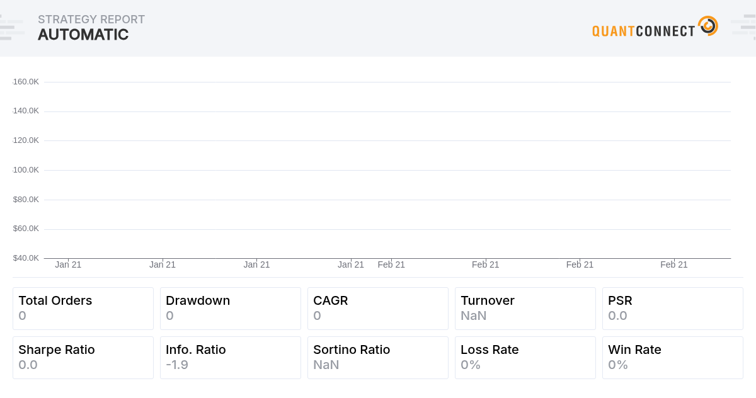The width and height of the screenshot is (756, 398).
Task: Select the Total Orders stat card
Action: tap(83, 309)
